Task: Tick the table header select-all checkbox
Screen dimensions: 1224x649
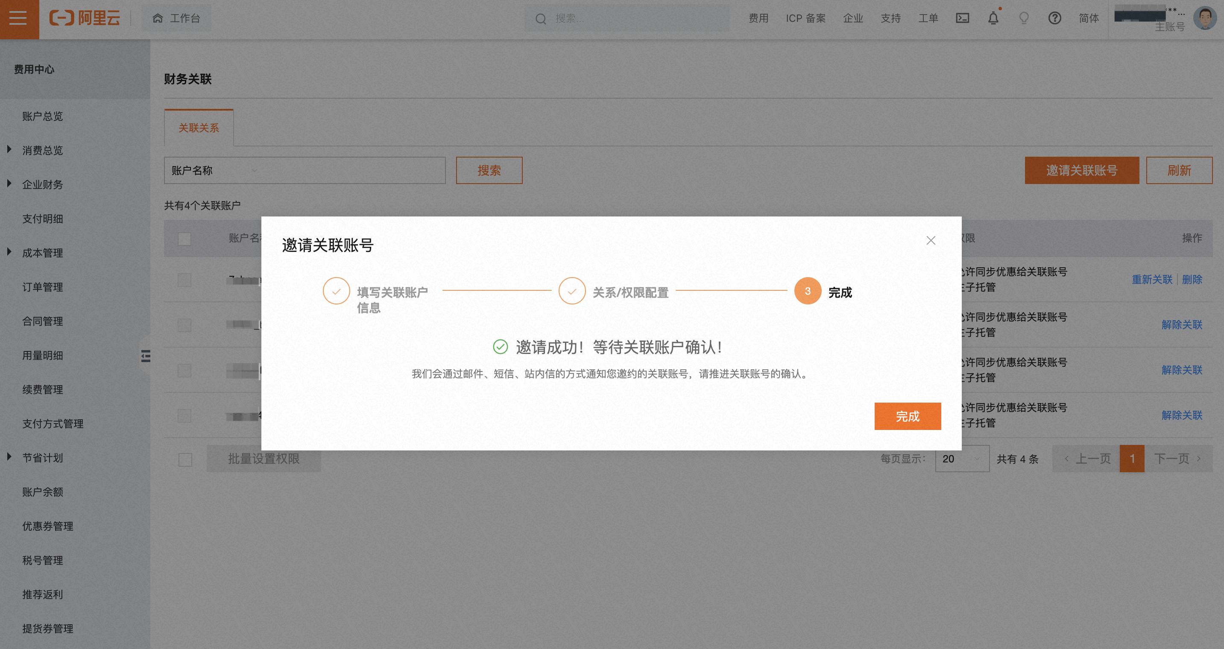Action: point(184,239)
